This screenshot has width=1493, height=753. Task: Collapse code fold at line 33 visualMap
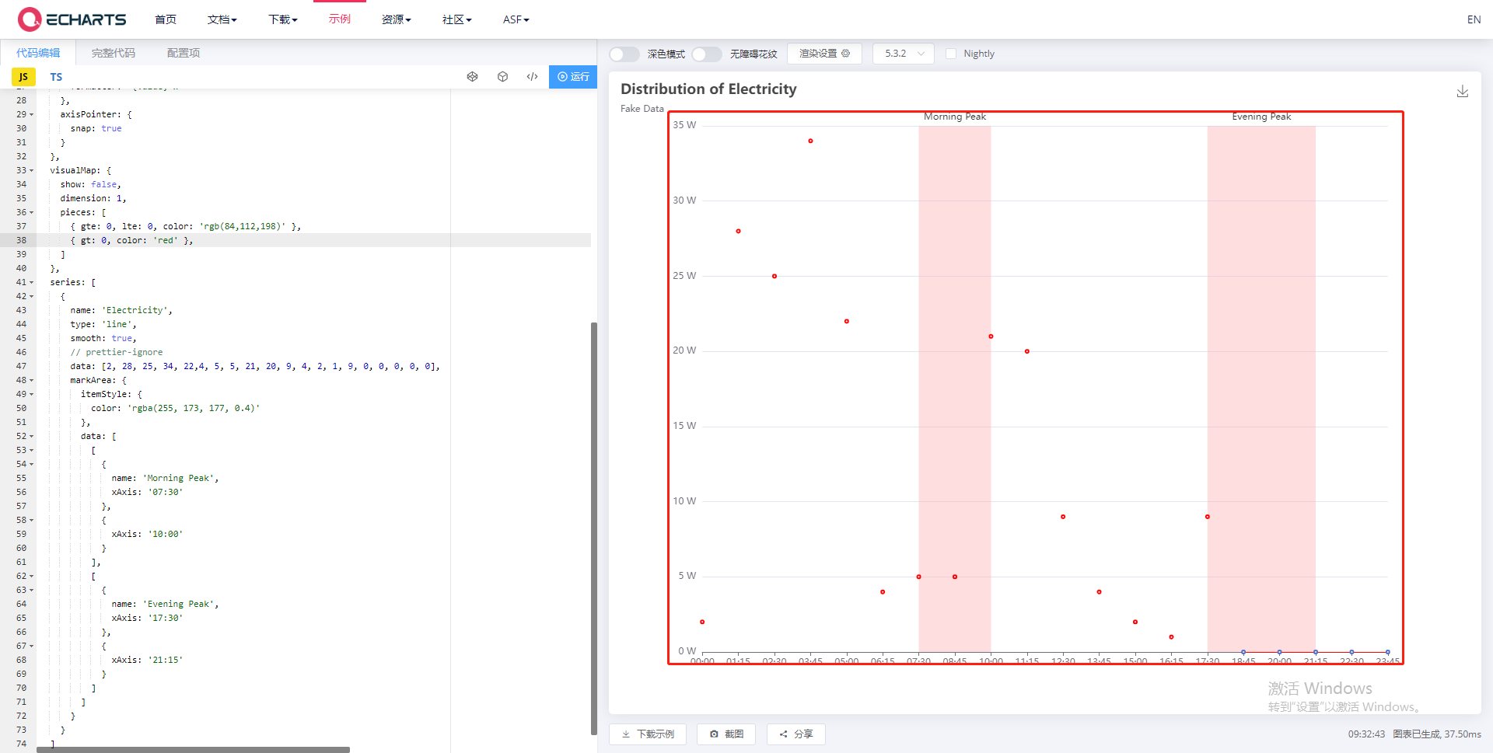32,170
